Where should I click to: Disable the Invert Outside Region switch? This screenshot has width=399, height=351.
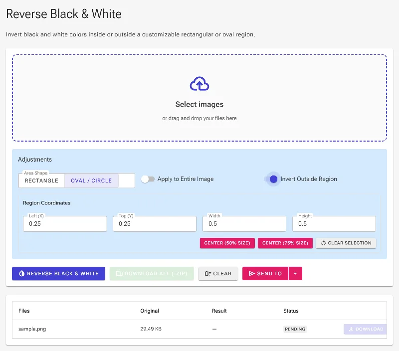tap(272, 179)
